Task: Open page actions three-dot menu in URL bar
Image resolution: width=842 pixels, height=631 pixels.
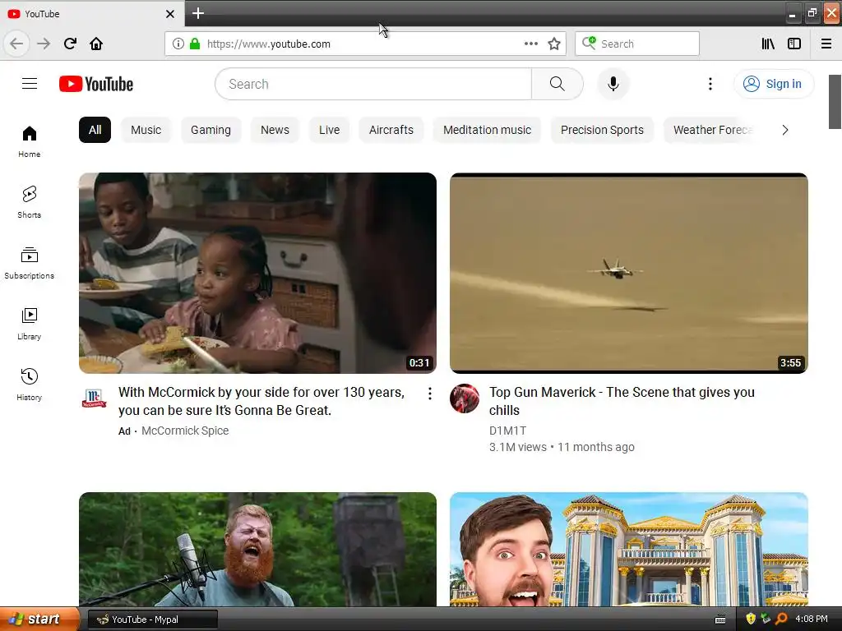Action: click(530, 44)
